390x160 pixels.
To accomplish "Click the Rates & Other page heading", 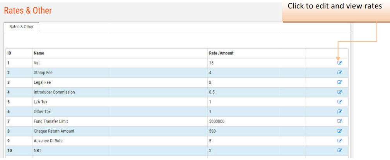I will [x=28, y=11].
